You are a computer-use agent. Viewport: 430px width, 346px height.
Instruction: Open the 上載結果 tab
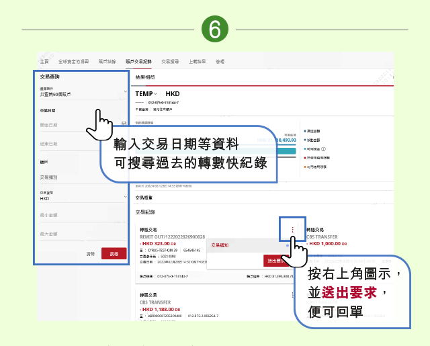tap(197, 61)
